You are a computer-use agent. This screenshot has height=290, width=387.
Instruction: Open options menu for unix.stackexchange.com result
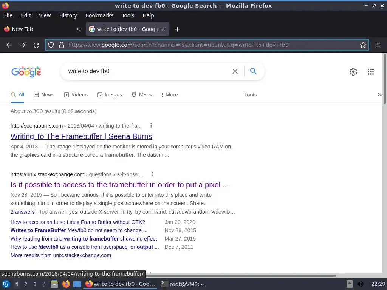point(153,174)
